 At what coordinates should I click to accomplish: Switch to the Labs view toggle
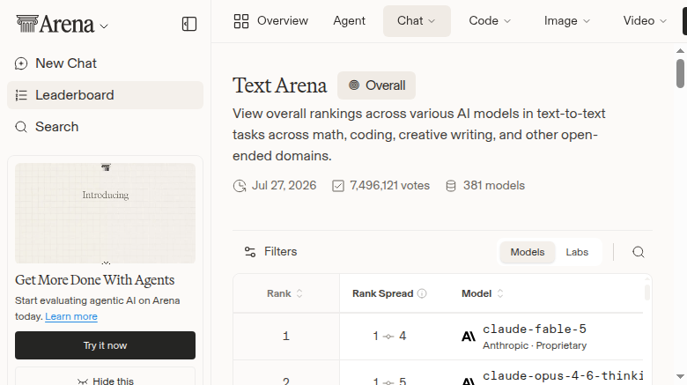(577, 252)
